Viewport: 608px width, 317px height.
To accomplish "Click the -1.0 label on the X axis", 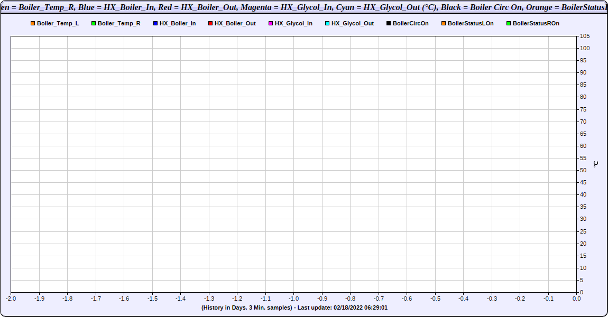I will 293,299.
